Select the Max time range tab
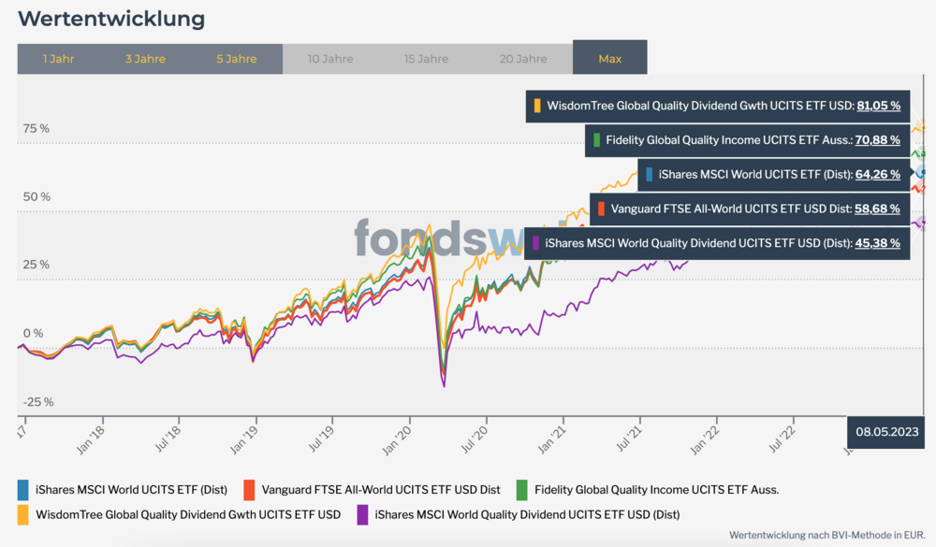Screen dimensions: 936x547 pyautogui.click(x=610, y=57)
